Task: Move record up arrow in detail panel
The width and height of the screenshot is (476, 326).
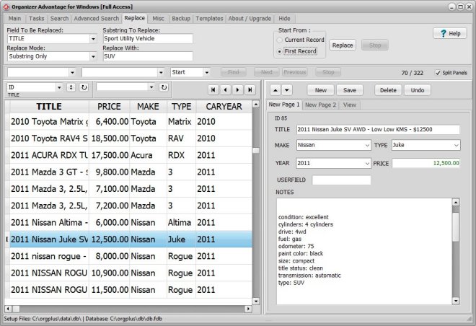Action: (275, 90)
